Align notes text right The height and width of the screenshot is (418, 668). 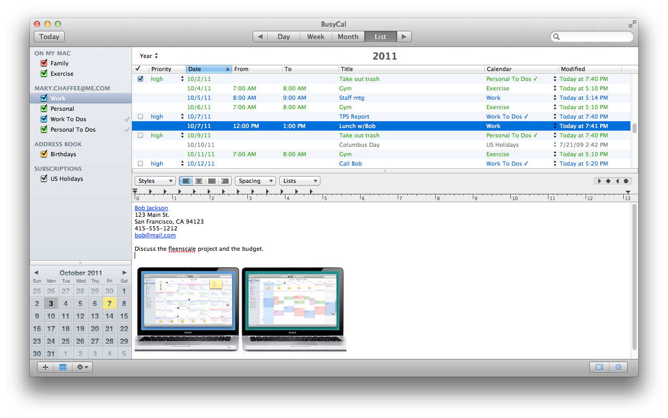225,181
